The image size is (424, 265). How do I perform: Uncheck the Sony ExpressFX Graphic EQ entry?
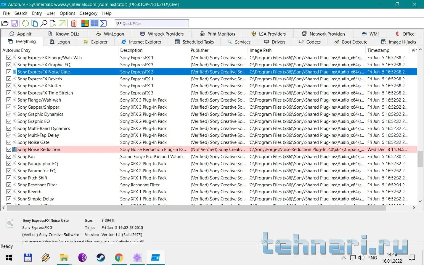[x=9, y=65]
